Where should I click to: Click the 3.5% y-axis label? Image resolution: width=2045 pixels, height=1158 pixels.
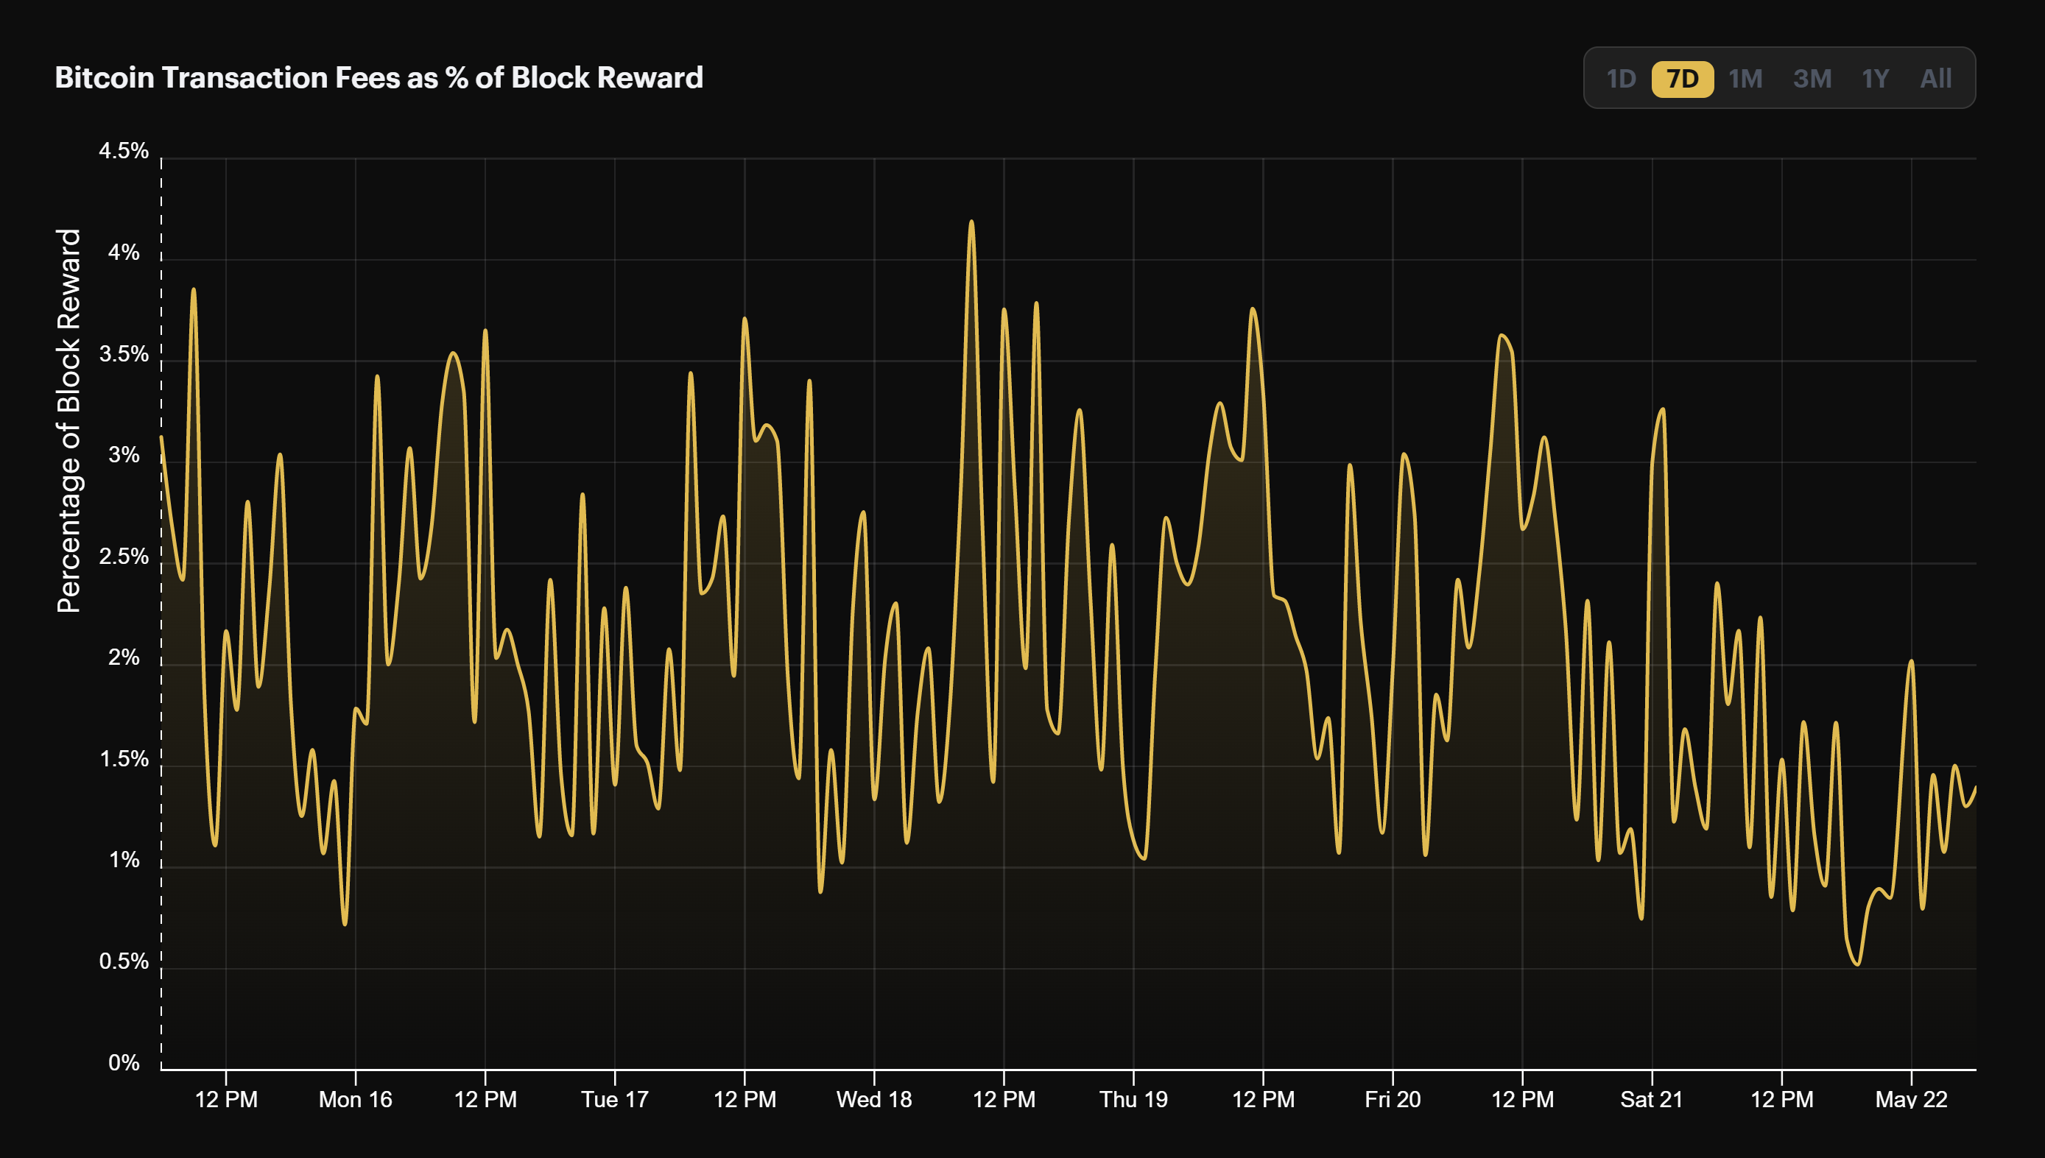pyautogui.click(x=123, y=354)
